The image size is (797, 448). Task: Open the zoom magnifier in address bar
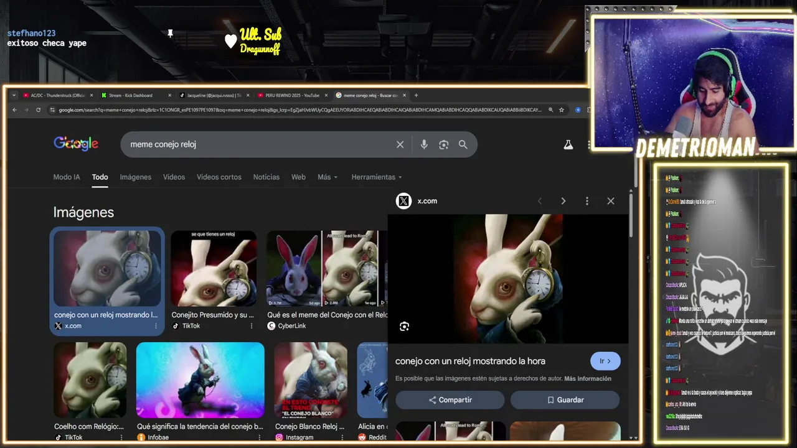(550, 110)
